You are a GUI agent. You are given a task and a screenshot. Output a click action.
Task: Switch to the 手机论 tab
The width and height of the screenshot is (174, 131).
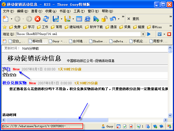pyautogui.click(x=139, y=41)
